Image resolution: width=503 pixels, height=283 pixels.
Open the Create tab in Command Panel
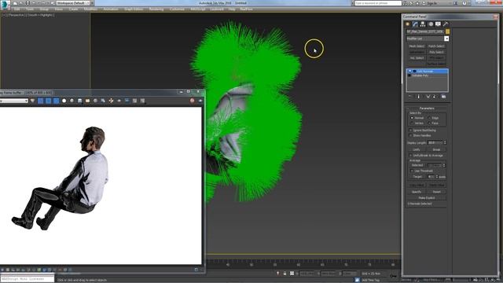click(408, 24)
